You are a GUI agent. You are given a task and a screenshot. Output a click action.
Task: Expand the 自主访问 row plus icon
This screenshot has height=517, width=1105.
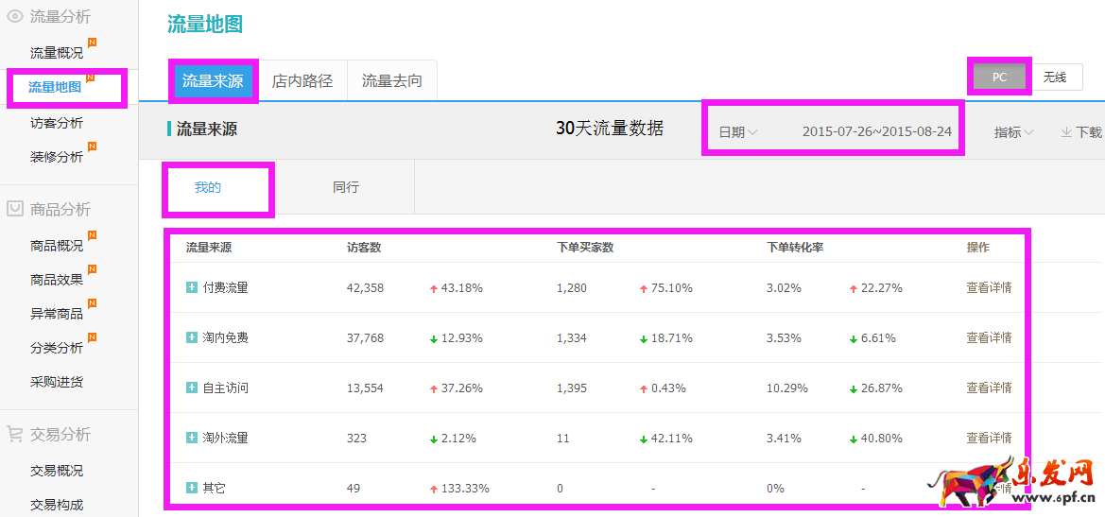coord(192,388)
